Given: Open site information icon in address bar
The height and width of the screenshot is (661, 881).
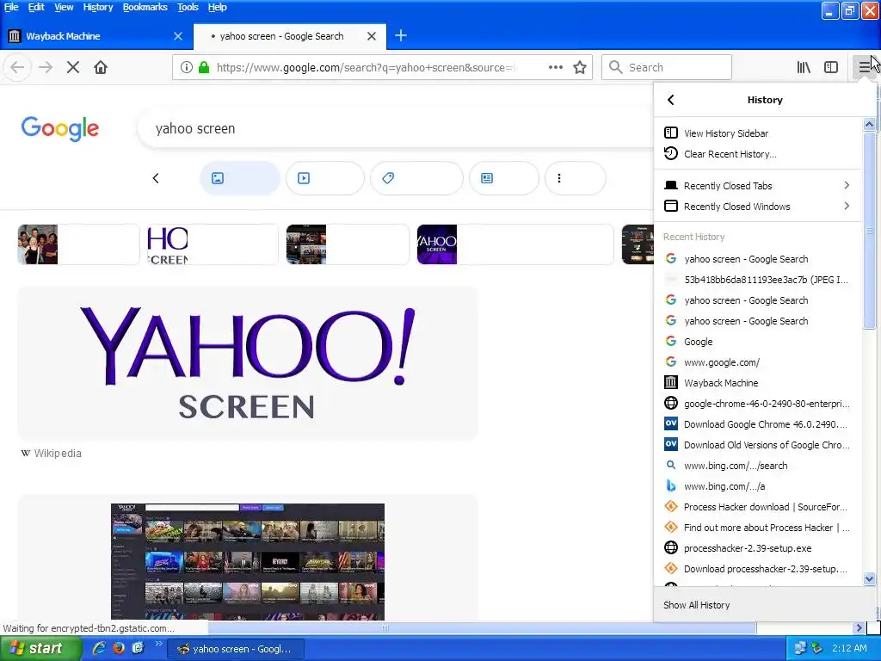Looking at the screenshot, I should point(186,67).
